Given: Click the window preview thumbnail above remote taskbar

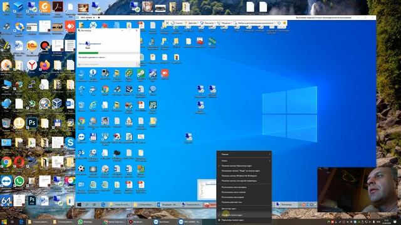Looking at the screenshot, I should [207, 190].
